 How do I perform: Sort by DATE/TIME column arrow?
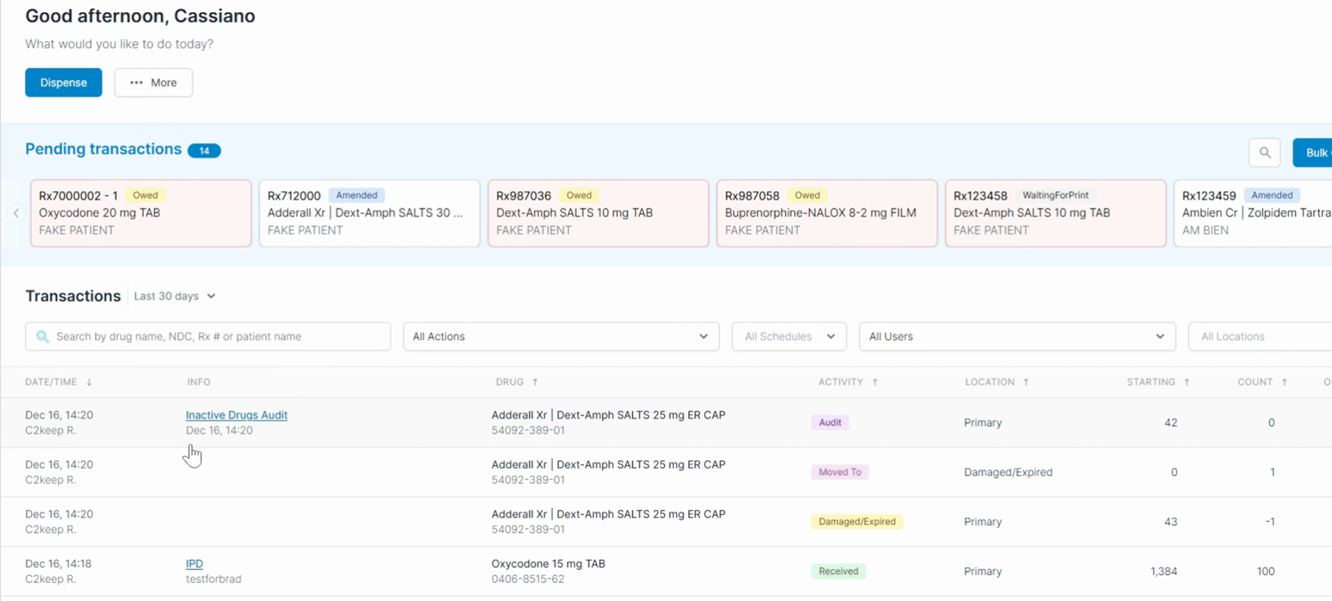point(89,382)
